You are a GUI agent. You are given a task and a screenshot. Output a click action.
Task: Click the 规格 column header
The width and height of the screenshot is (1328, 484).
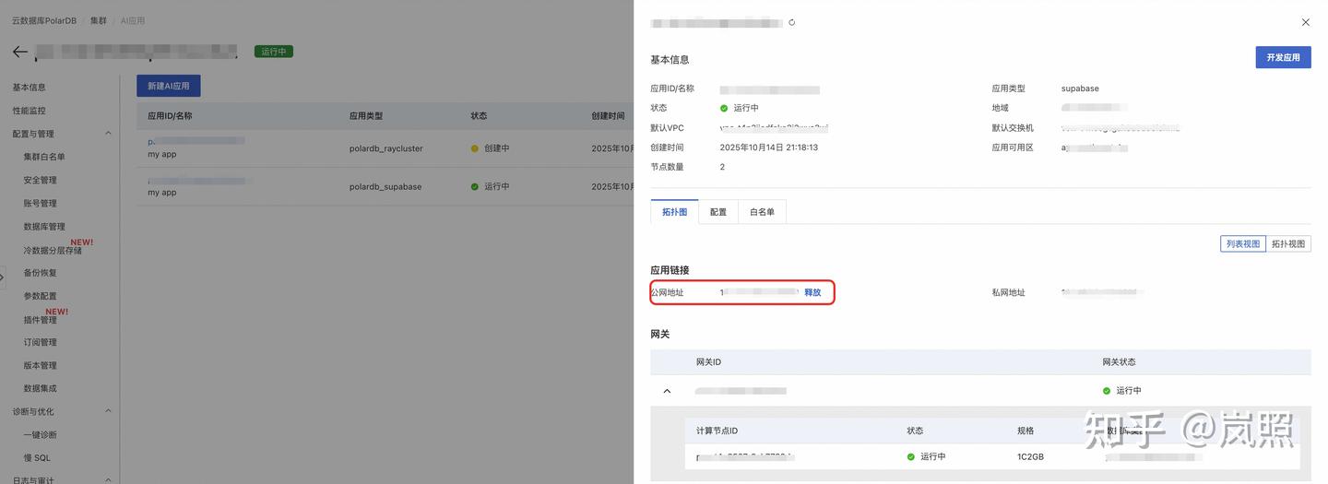tap(1026, 431)
